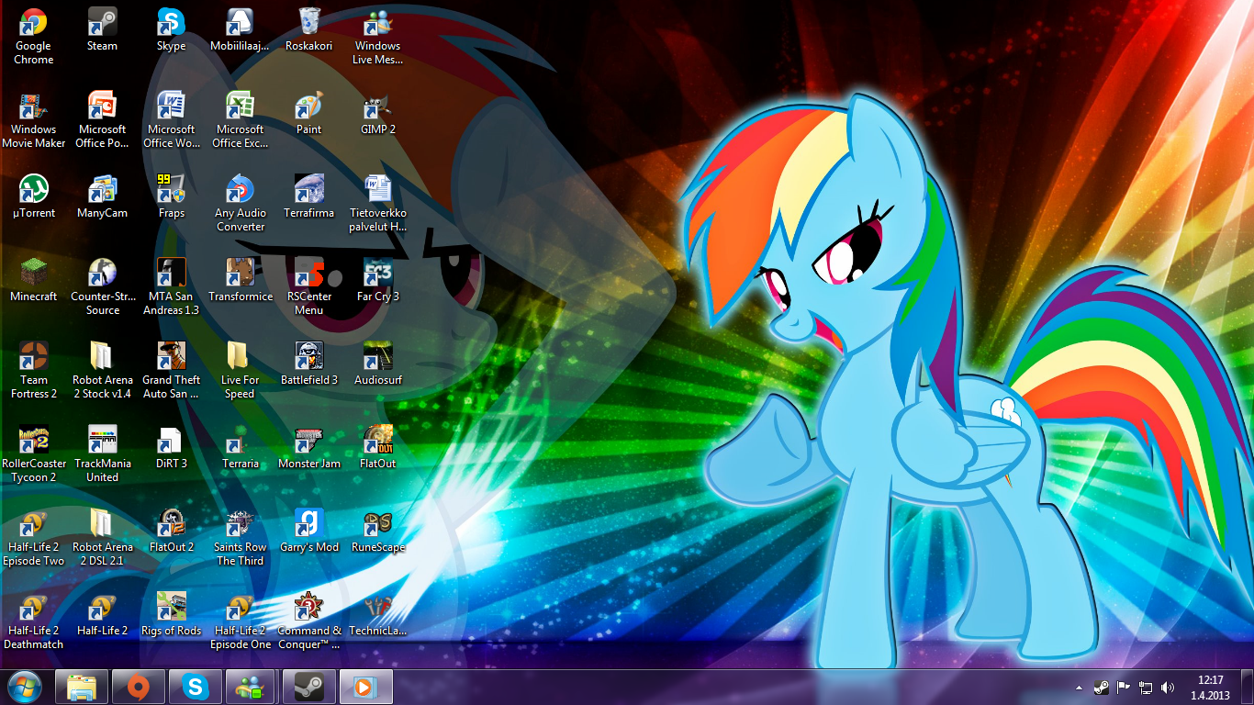
Task: Select the Skype desktop shortcut
Action: 171,30
